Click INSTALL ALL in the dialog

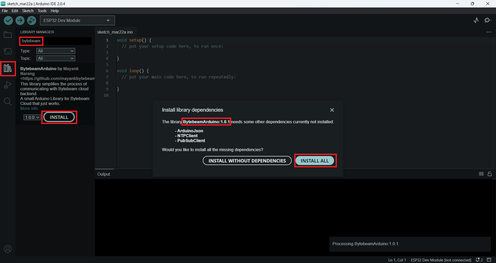click(x=315, y=161)
